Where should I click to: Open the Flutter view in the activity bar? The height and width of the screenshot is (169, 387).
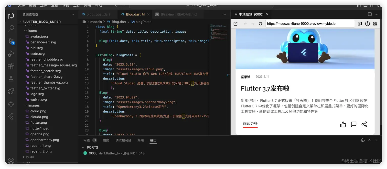11,116
